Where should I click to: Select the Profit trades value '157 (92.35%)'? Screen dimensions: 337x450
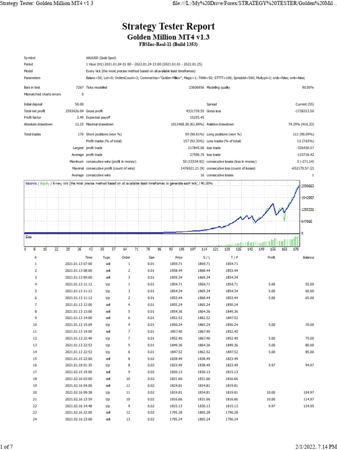[x=194, y=141]
